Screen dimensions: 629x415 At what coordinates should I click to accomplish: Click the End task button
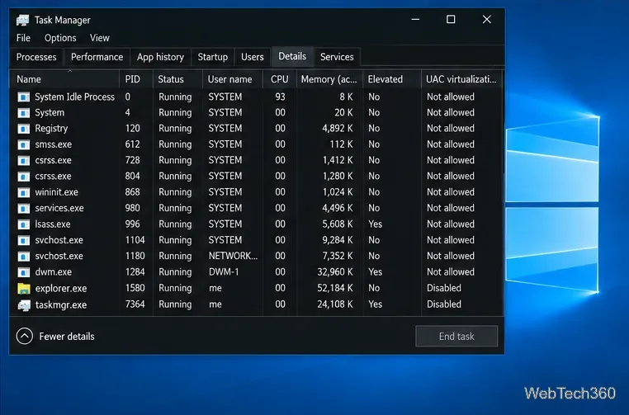point(456,336)
